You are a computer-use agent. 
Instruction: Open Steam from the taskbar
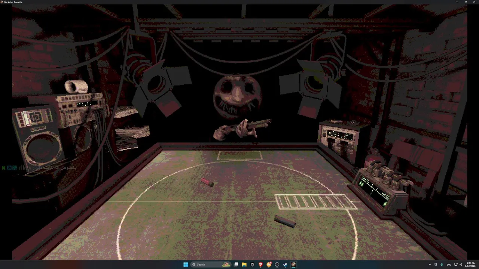(285, 265)
